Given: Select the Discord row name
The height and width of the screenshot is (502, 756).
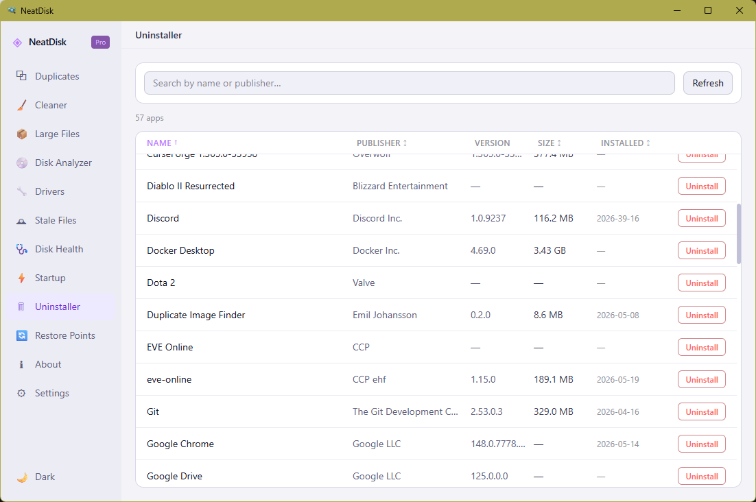Looking at the screenshot, I should (163, 218).
